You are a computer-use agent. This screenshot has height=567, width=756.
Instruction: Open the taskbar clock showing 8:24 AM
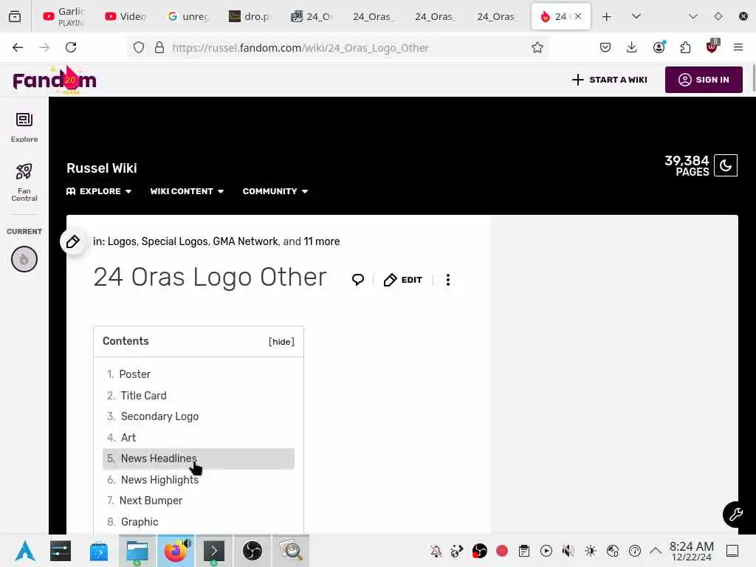691,551
